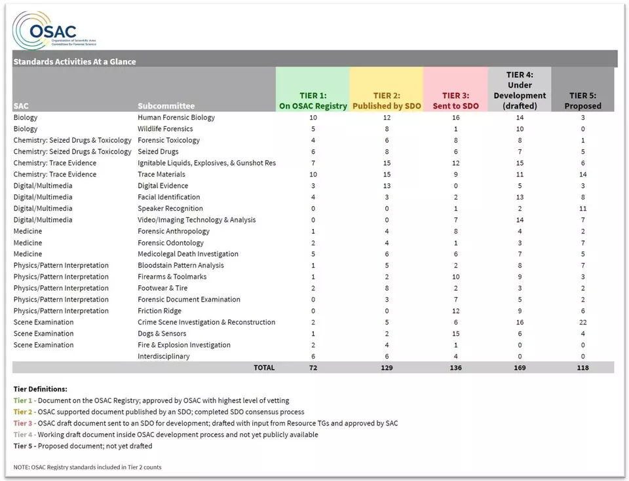Select the 'Forensic Document Examination' cell
Image resolution: width=629 pixels, height=481 pixels.
point(189,300)
